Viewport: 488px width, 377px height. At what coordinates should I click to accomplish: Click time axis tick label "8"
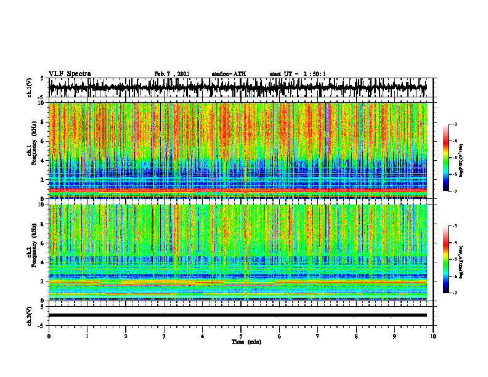point(356,336)
